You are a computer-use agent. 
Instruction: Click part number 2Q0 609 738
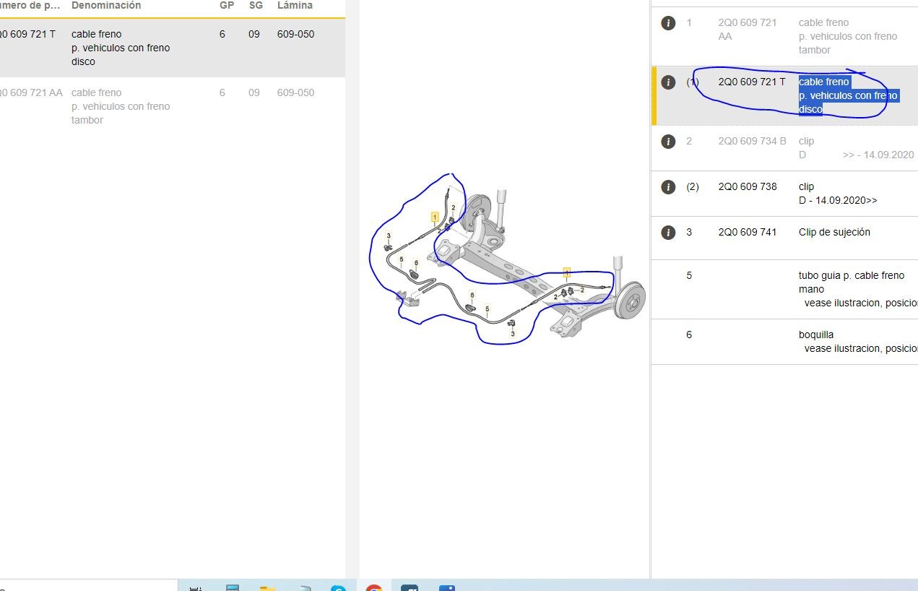point(747,187)
